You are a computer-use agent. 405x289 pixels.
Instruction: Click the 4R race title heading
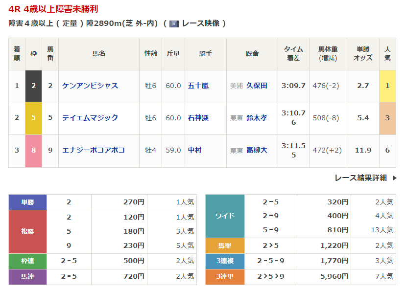(56, 9)
